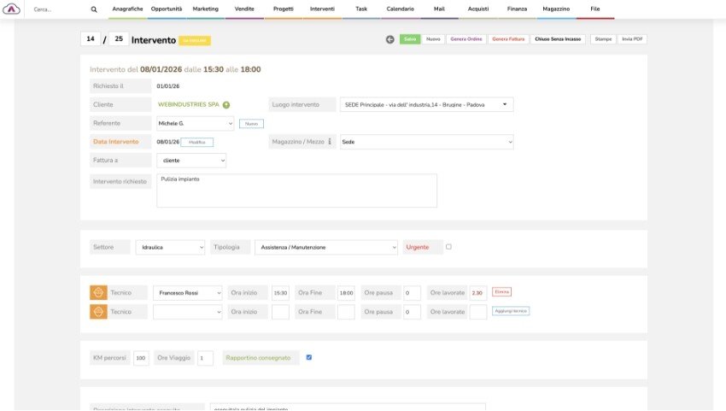Click the app logo in the top-left corner
Viewport: 726px width, 411px height.
[x=12, y=9]
